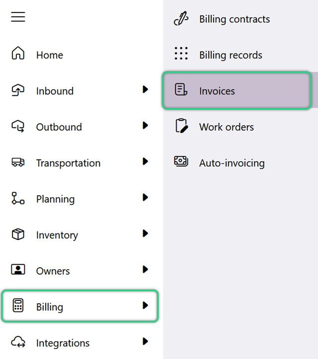Click the hamburger menu icon
This screenshot has width=318, height=359.
click(18, 17)
